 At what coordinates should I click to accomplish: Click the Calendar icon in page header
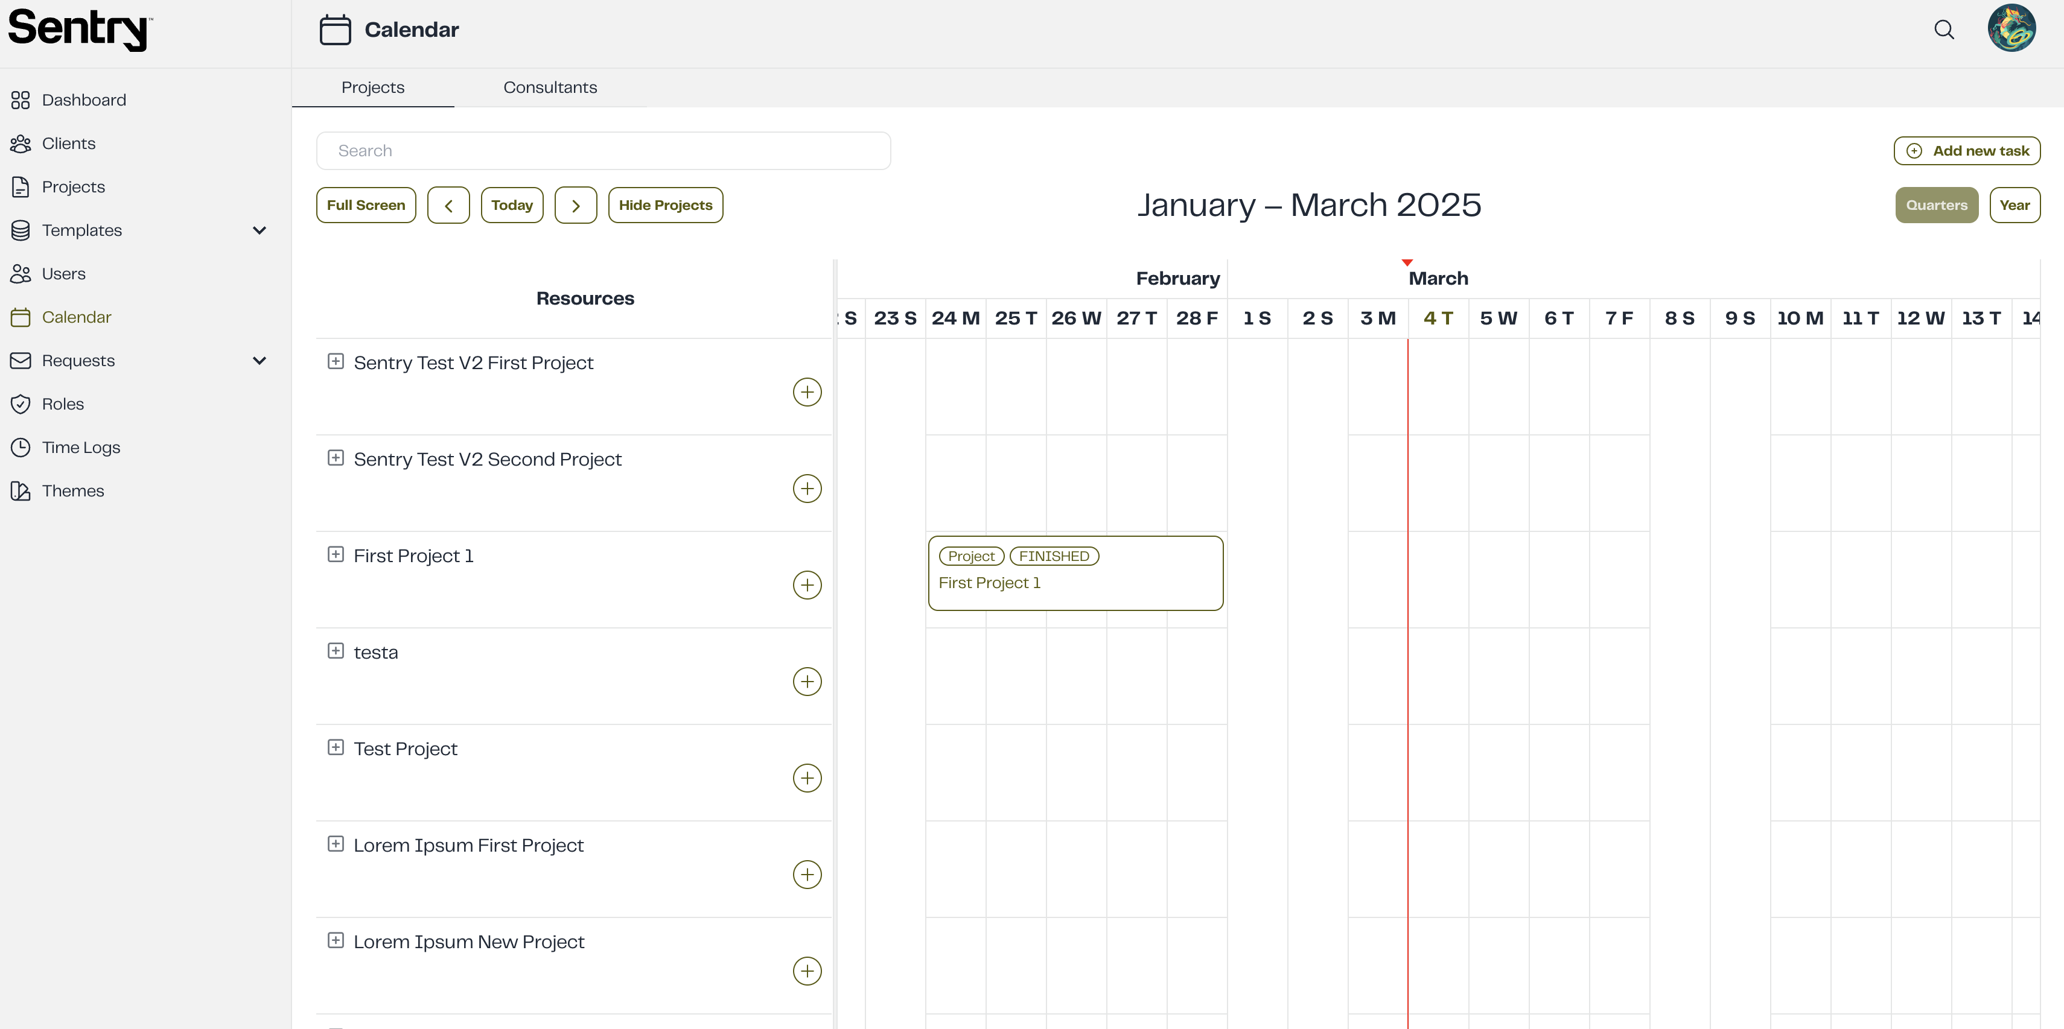point(335,30)
